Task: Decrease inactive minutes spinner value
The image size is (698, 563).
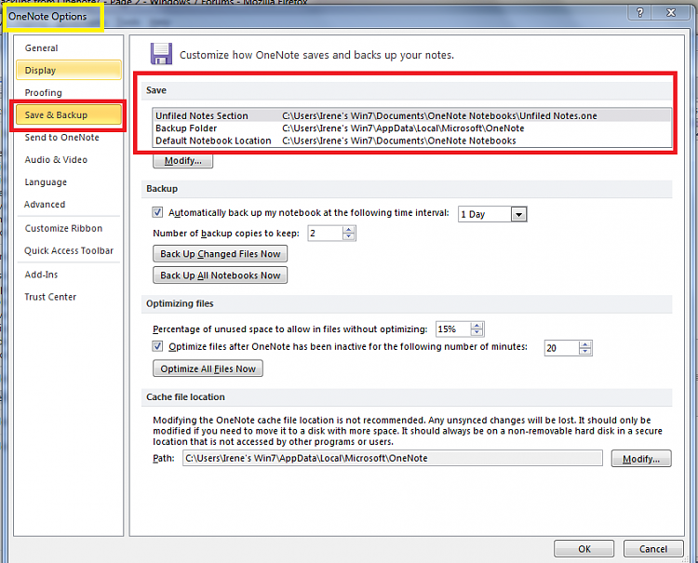Action: tap(585, 351)
